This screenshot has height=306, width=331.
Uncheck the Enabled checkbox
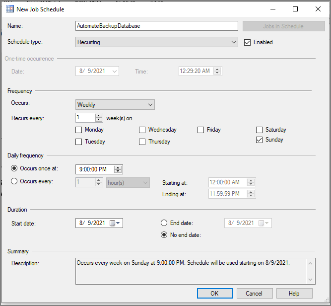(248, 42)
